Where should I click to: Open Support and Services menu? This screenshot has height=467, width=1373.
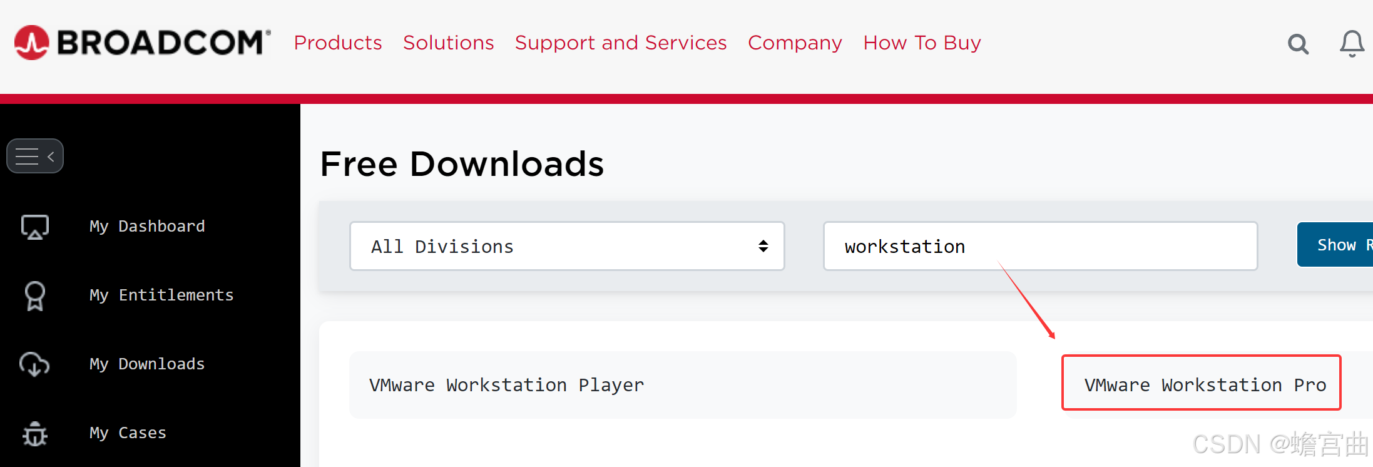click(x=621, y=43)
